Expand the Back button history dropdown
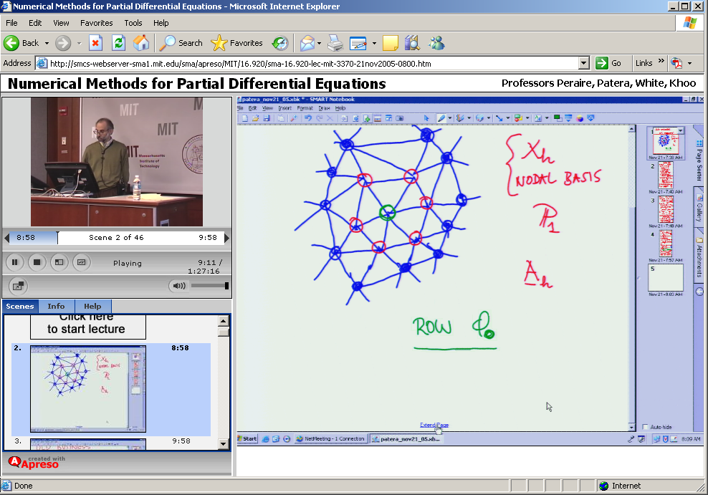 click(47, 43)
